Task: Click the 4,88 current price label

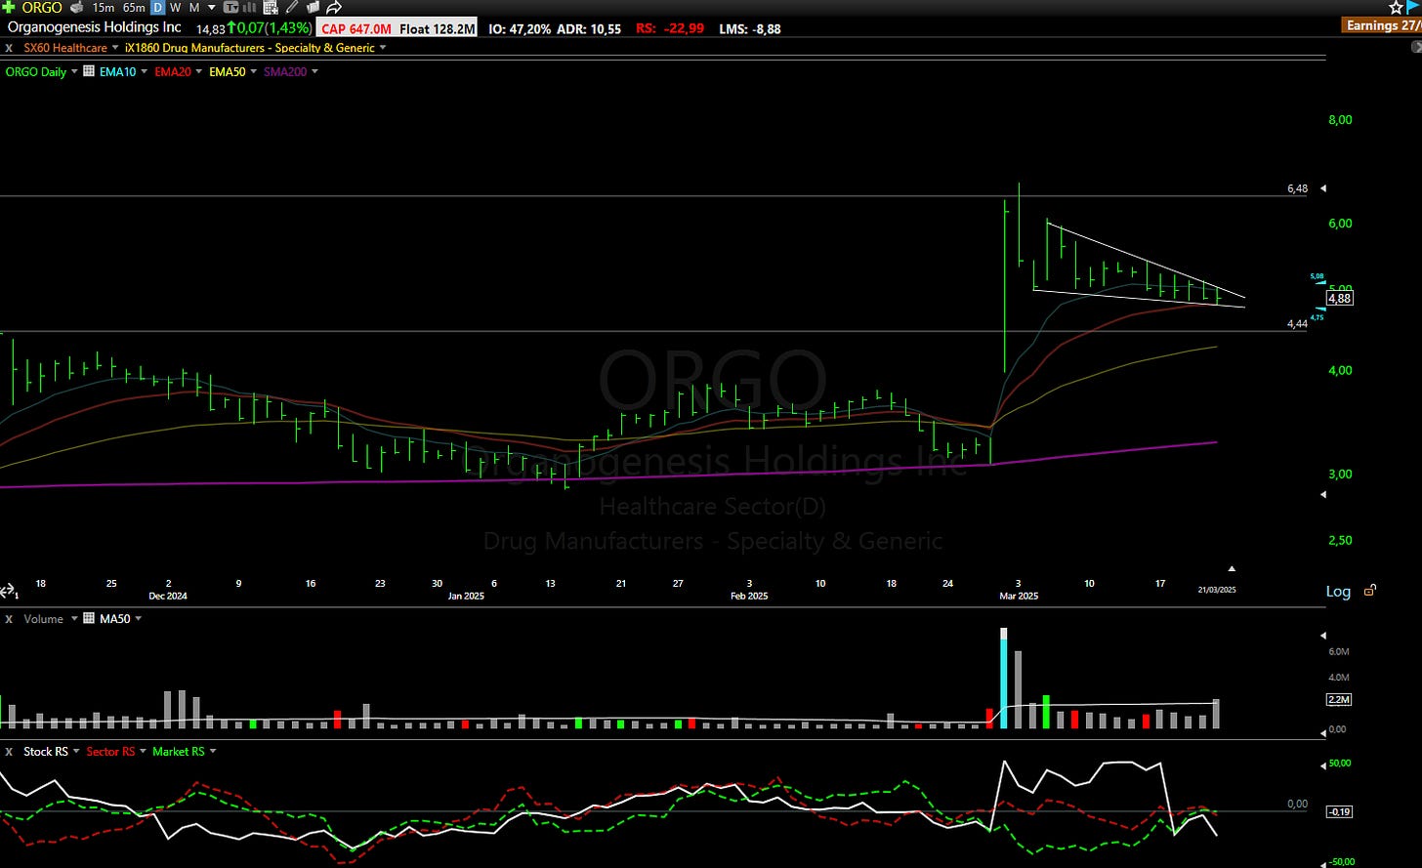Action: 1339,298
